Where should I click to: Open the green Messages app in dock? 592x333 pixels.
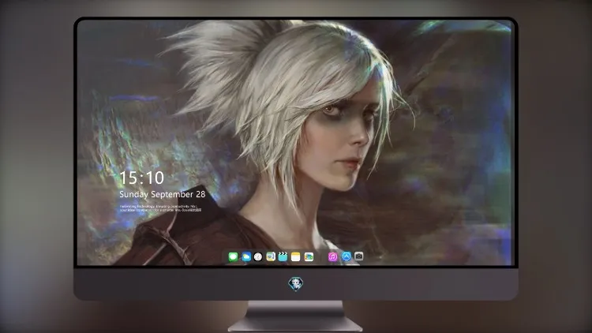pyautogui.click(x=234, y=257)
